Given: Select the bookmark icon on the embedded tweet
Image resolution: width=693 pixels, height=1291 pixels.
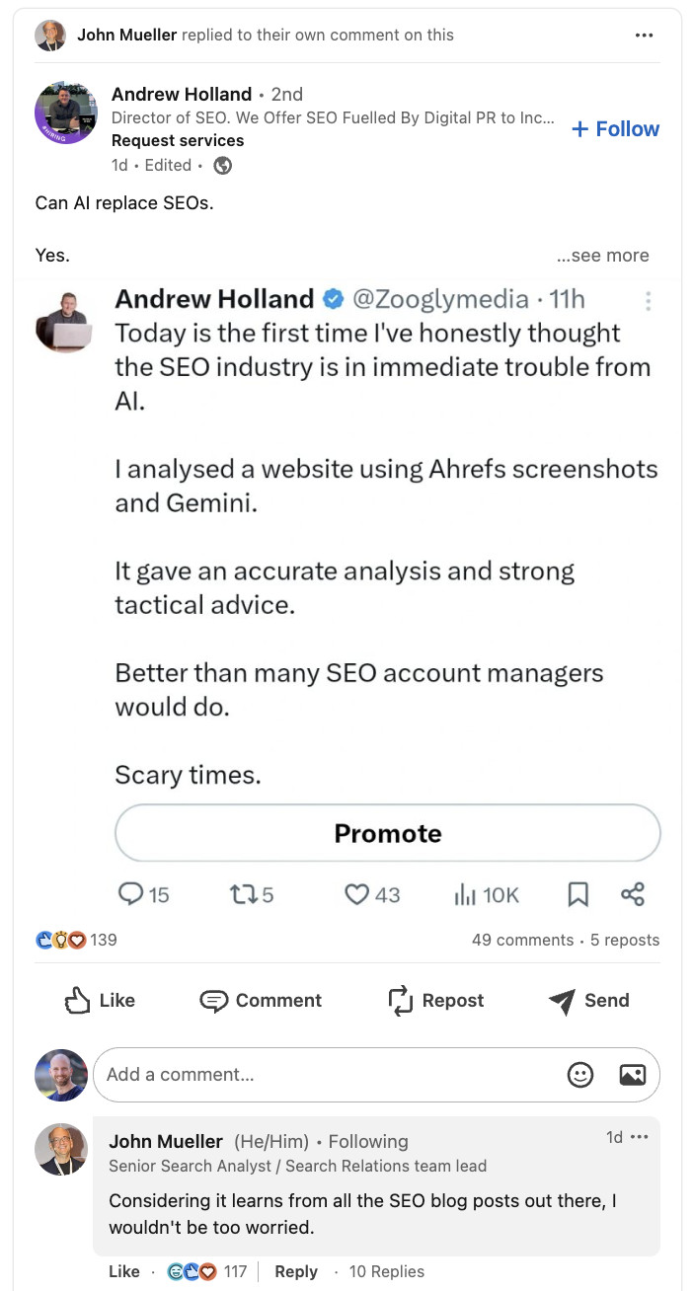Looking at the screenshot, I should click(577, 894).
